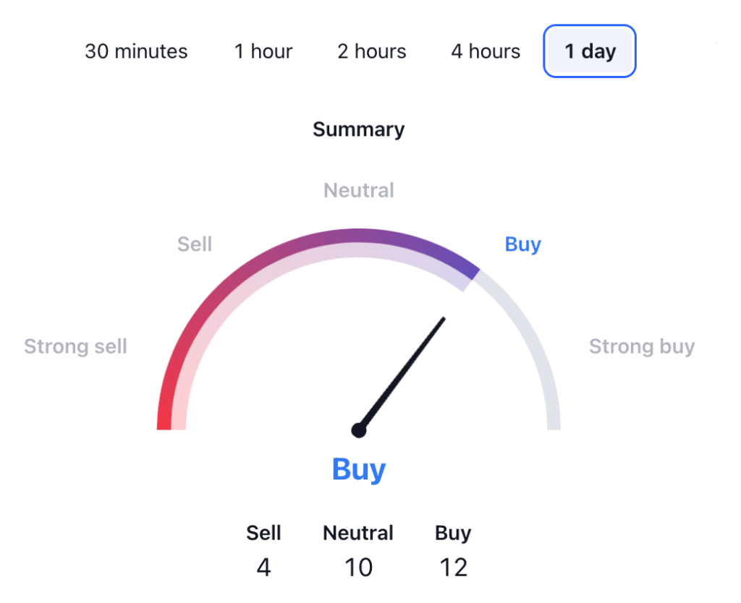Screen dimensions: 741x603
Task: Click the Sell count value 4
Action: click(263, 568)
